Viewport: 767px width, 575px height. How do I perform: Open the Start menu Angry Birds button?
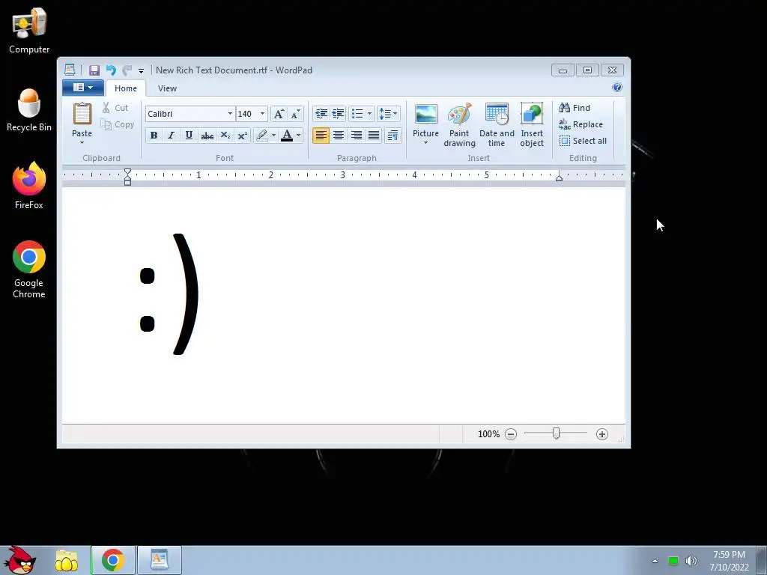tap(19, 560)
